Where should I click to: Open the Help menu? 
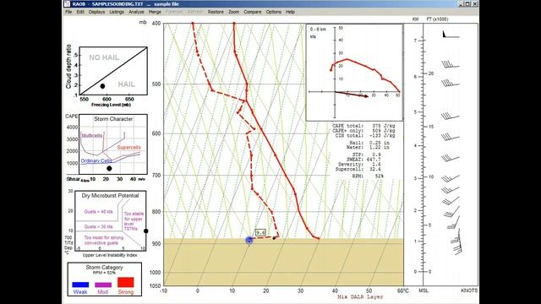coord(290,12)
